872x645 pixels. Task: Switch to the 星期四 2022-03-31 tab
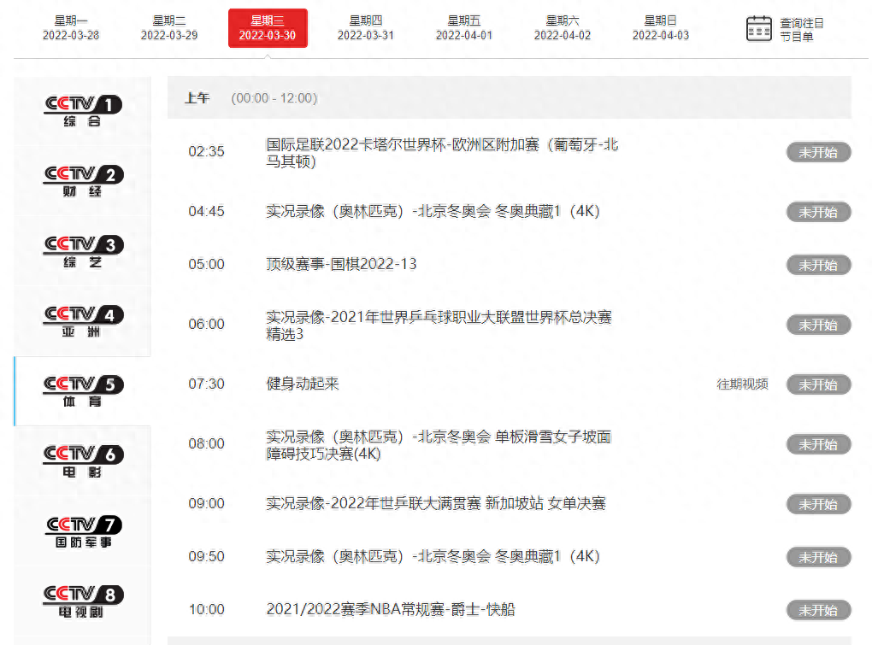[366, 26]
